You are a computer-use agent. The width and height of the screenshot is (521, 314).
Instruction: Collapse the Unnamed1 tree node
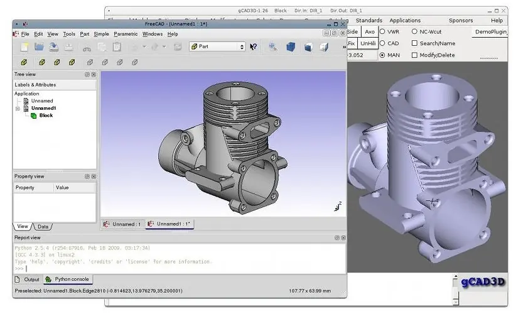click(18, 109)
